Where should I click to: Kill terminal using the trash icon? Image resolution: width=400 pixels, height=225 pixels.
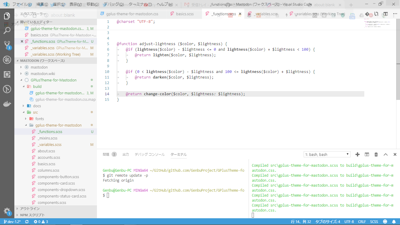[376, 154]
